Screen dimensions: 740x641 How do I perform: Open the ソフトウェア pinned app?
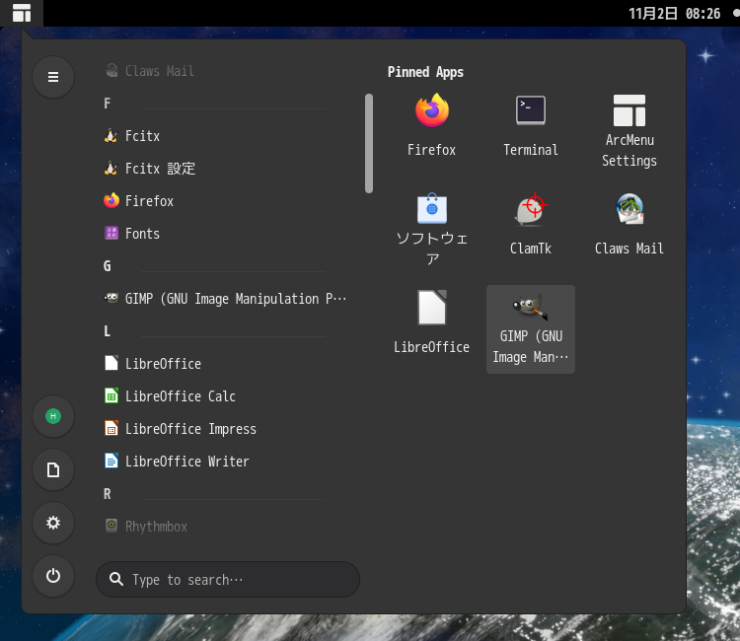(431, 230)
